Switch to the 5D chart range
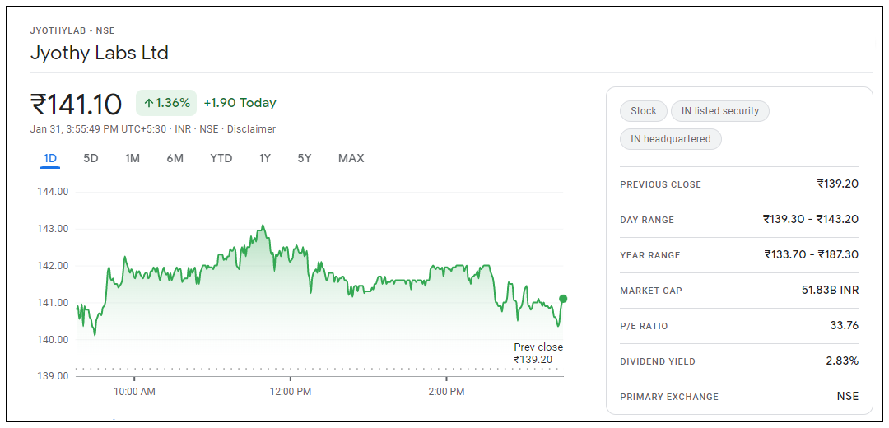The height and width of the screenshot is (428, 889). coord(91,158)
